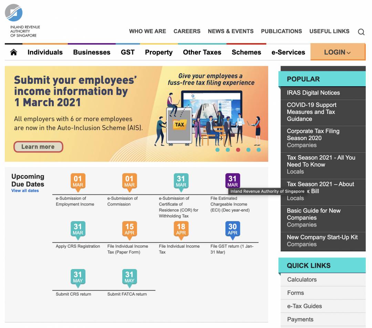Select the first carousel slide dot
This screenshot has width=372, height=328.
click(x=217, y=150)
